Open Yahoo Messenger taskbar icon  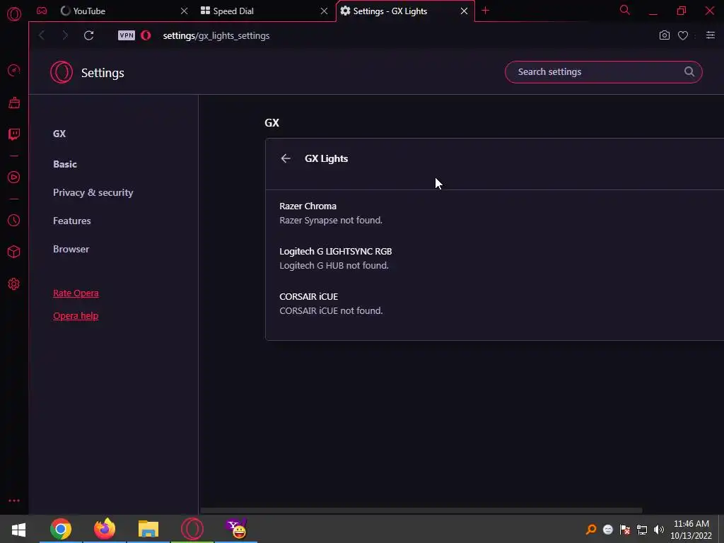point(236,529)
